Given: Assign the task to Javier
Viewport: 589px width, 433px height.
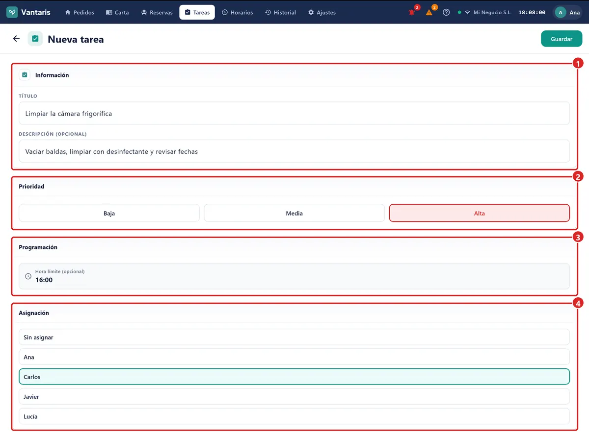Looking at the screenshot, I should coord(294,397).
